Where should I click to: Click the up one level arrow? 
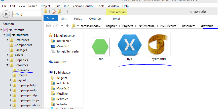tap(67, 26)
